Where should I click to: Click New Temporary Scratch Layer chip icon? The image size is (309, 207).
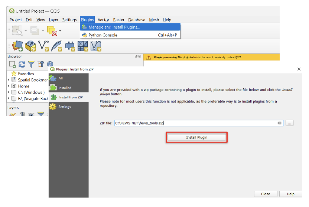(x=70, y=46)
